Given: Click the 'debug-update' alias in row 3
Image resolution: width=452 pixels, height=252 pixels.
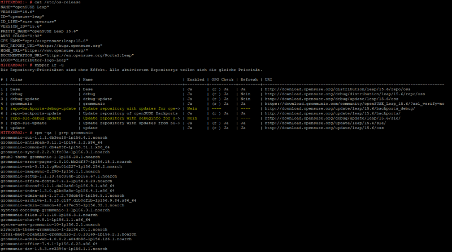Looking at the screenshot, I should tap(23, 99).
